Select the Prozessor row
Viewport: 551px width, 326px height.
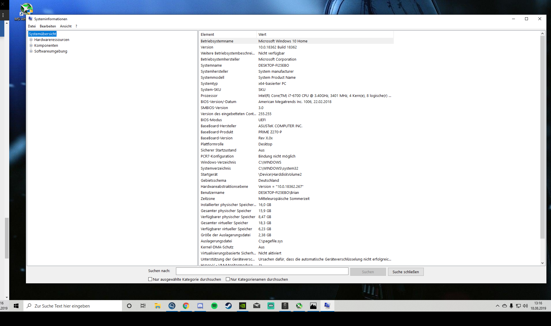coord(296,96)
